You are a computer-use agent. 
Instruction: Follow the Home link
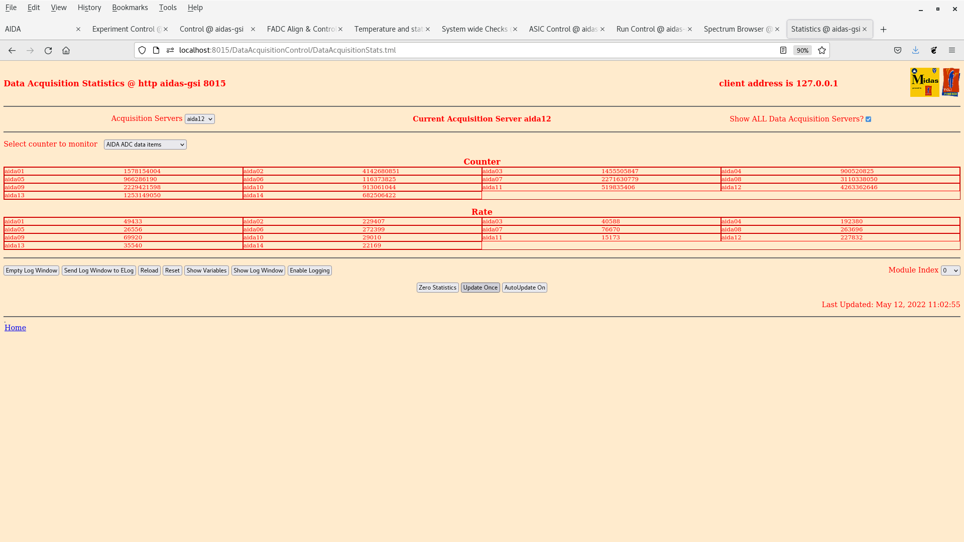click(15, 328)
